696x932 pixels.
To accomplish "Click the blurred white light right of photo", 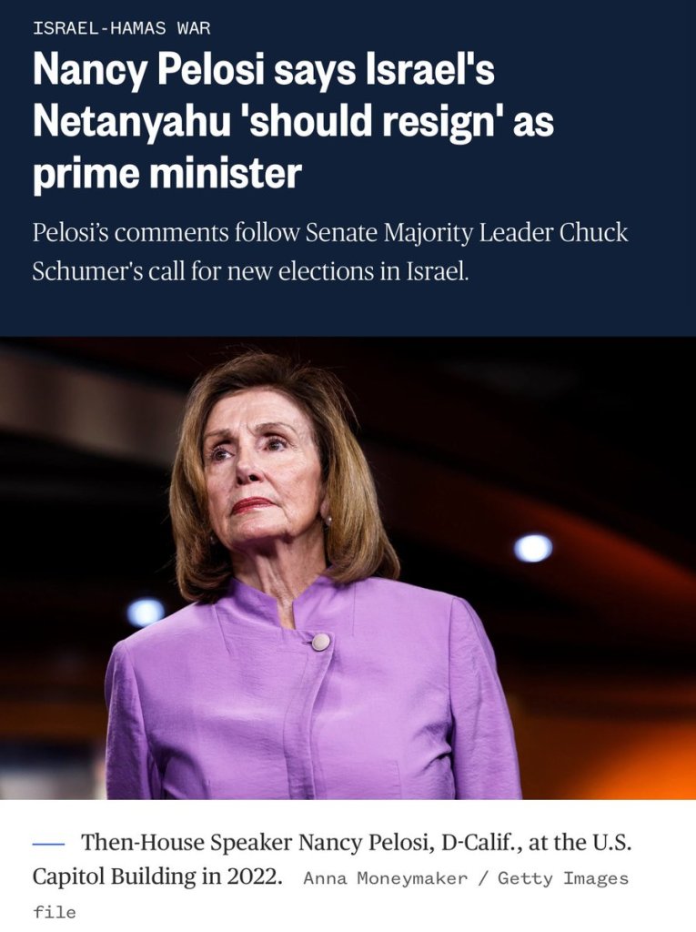I will pyautogui.click(x=532, y=547).
